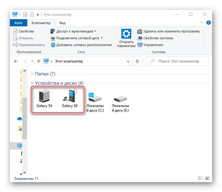Select Local Disk (C:) drive

pyautogui.click(x=95, y=102)
